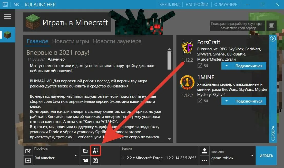Open 1MINE external link icon

200,101
